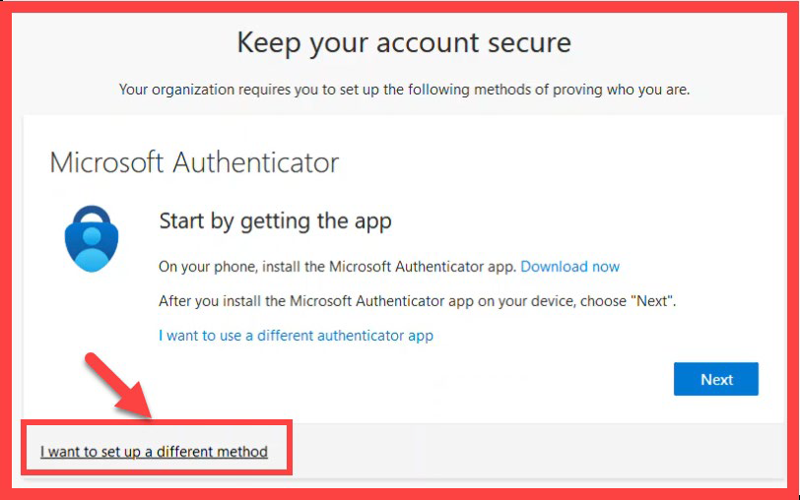Click the word Authenticator in the large section heading
The image size is (800, 500).
(x=255, y=163)
